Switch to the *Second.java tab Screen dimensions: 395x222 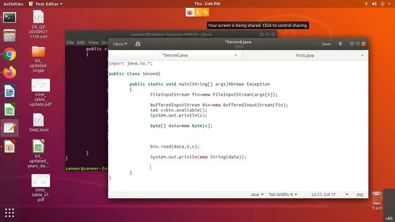point(175,55)
